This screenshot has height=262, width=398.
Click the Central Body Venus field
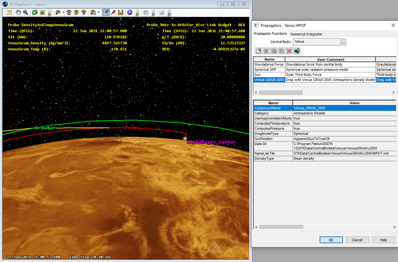coord(317,42)
